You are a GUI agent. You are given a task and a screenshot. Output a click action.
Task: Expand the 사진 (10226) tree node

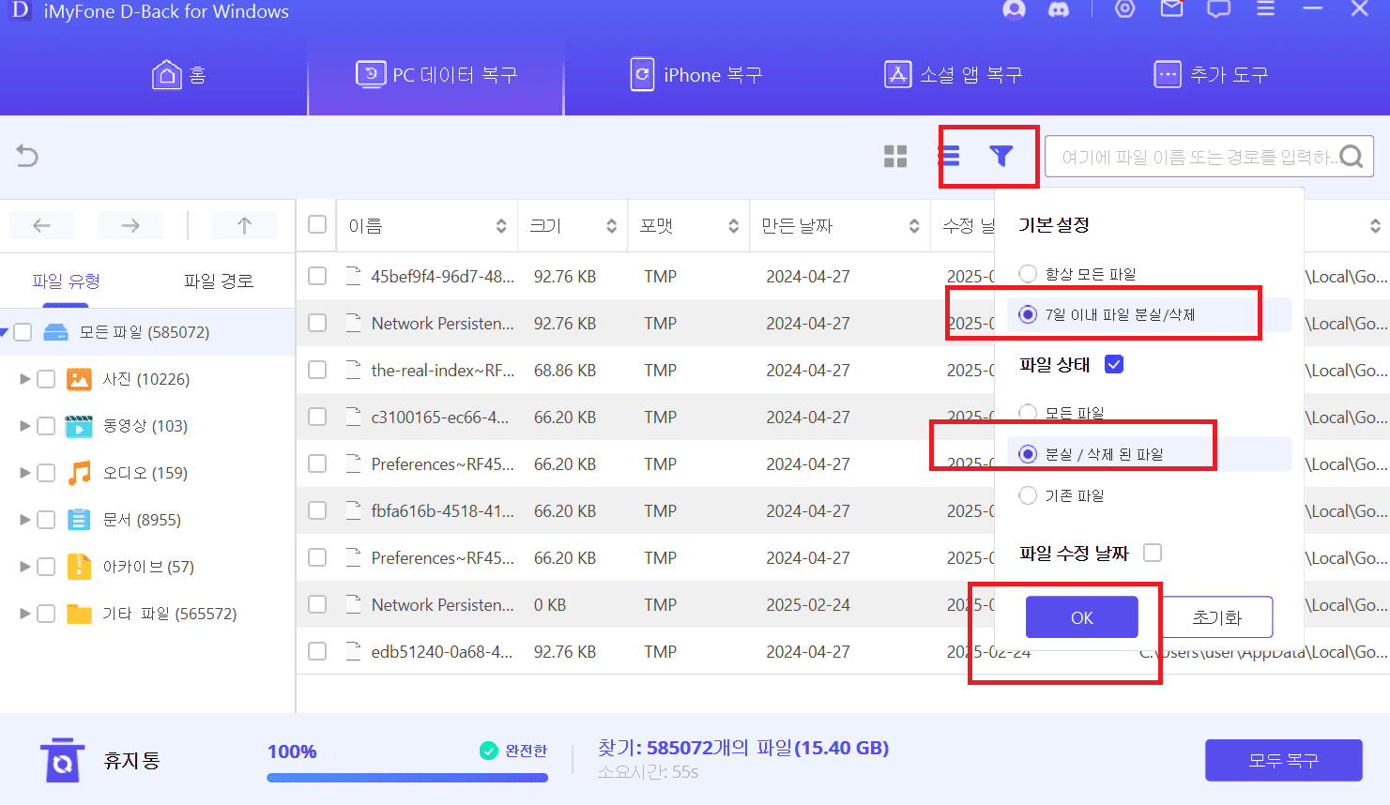click(x=25, y=379)
